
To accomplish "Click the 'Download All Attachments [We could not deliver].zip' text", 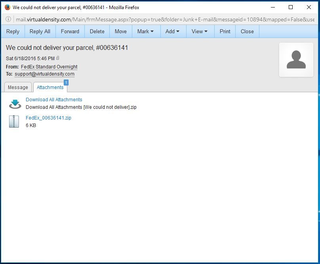I will click(x=81, y=107).
